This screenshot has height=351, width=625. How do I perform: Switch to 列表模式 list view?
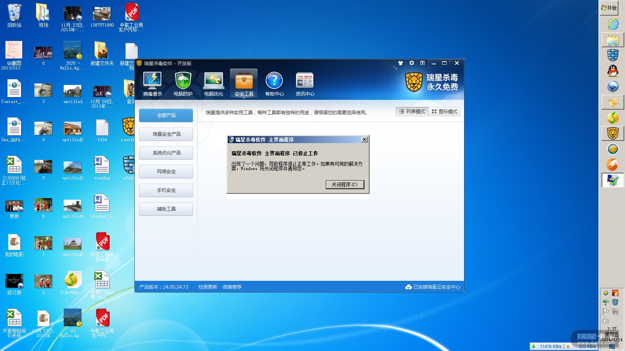pyautogui.click(x=412, y=112)
